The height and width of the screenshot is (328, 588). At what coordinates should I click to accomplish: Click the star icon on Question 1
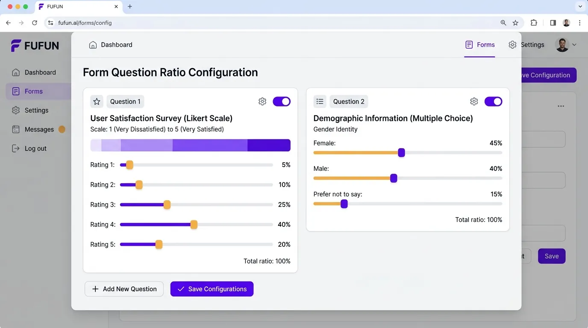(97, 101)
